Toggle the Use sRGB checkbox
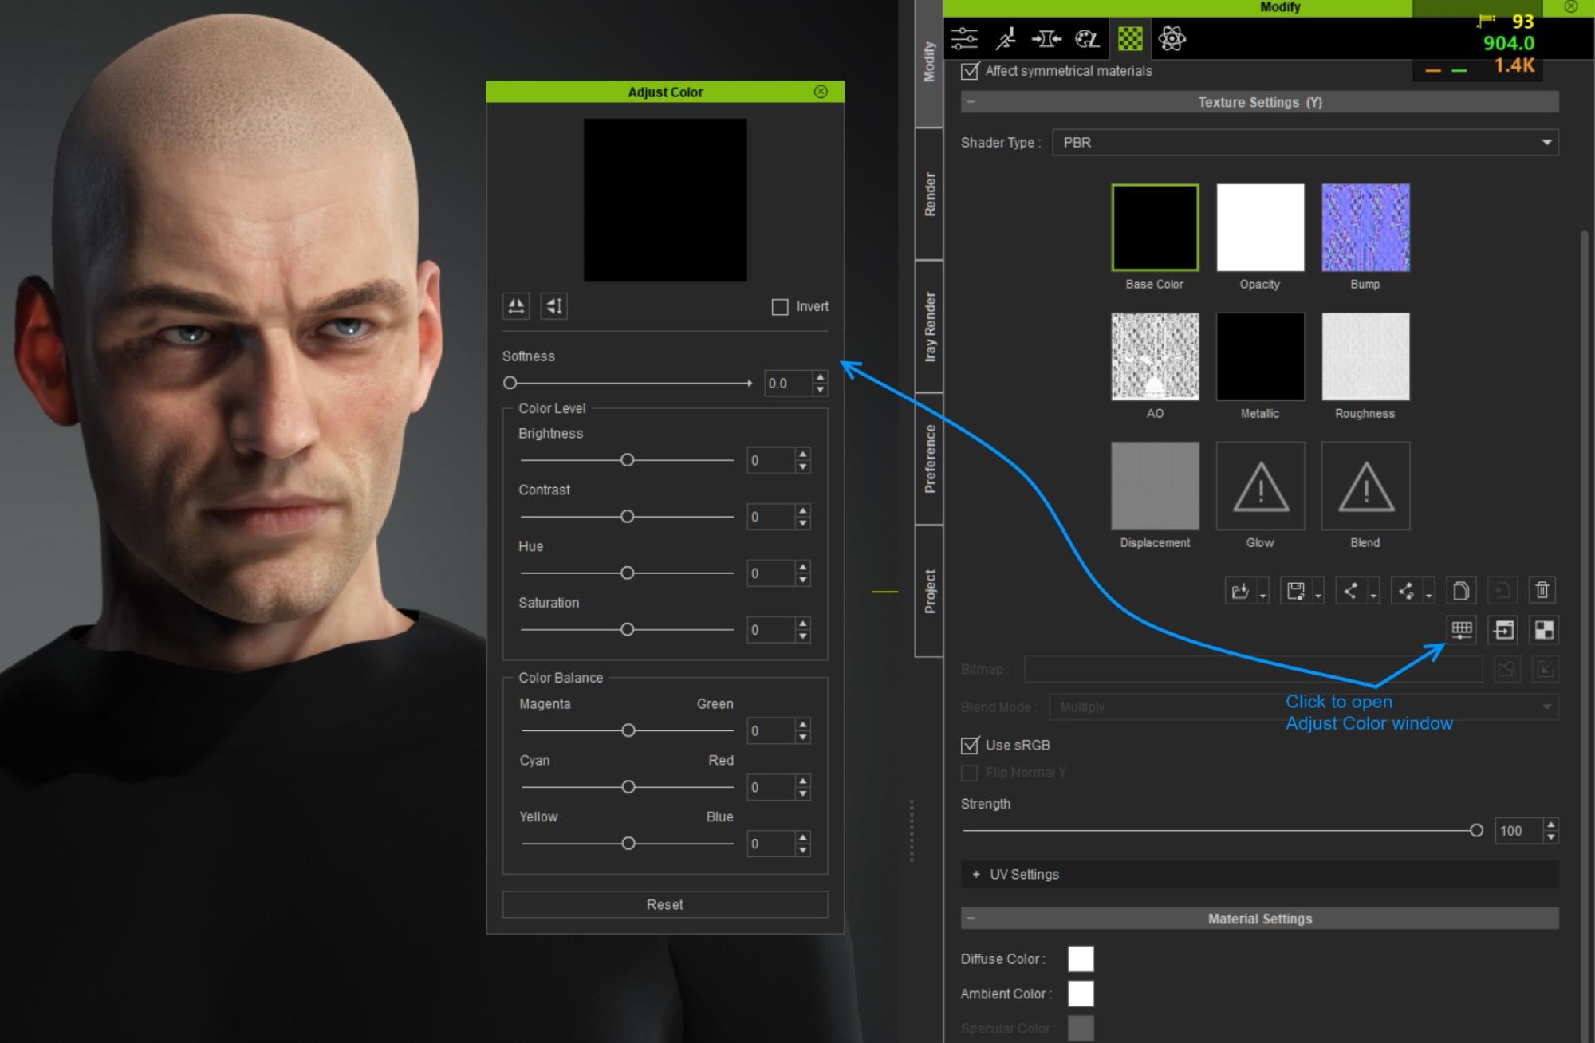The width and height of the screenshot is (1595, 1043). [x=970, y=746]
